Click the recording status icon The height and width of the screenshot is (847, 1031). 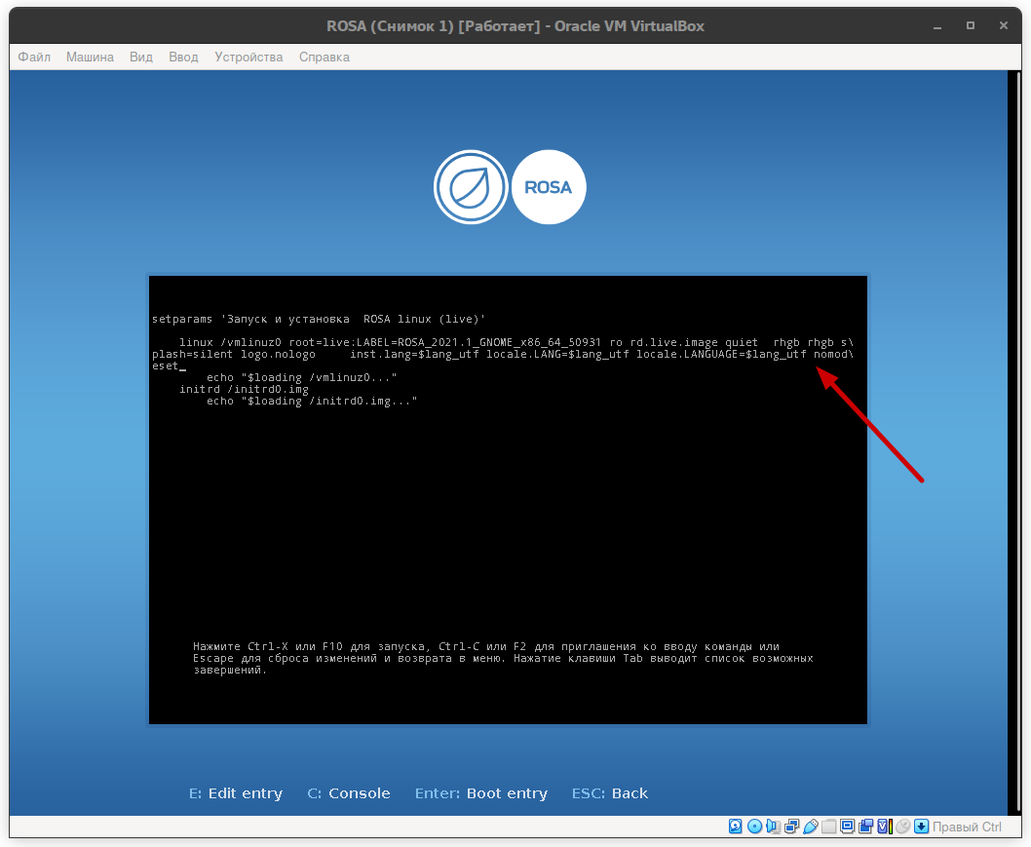866,826
